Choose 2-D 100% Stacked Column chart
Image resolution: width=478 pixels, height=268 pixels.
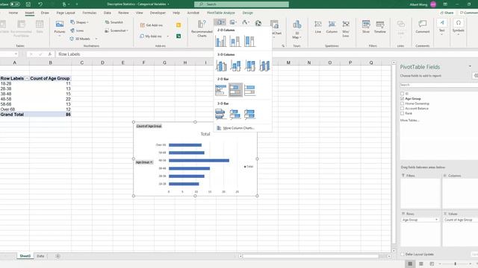coord(249,41)
